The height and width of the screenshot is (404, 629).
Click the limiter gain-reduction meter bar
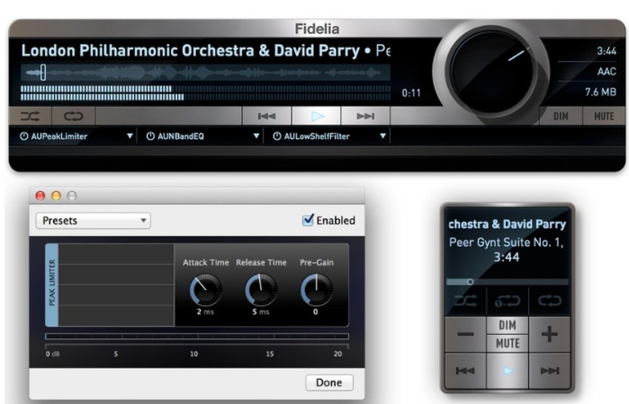coord(196,337)
